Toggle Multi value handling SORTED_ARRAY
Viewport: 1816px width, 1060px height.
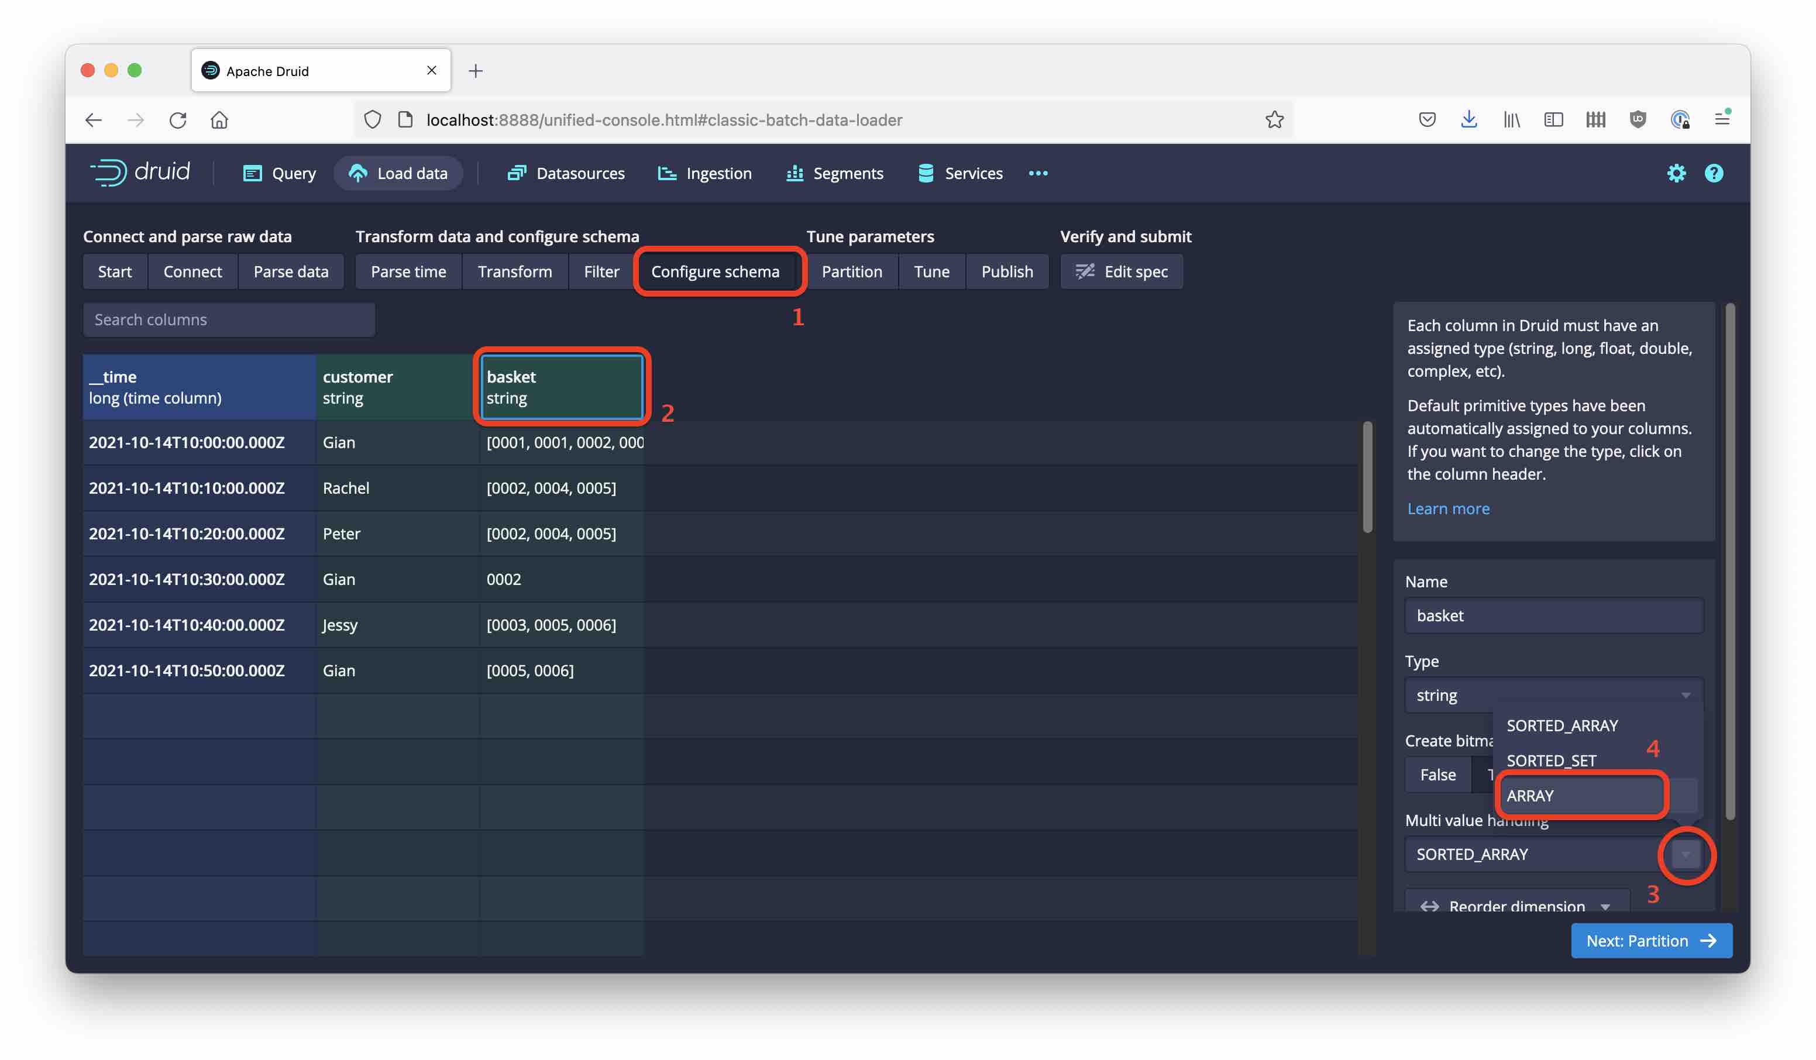1687,854
